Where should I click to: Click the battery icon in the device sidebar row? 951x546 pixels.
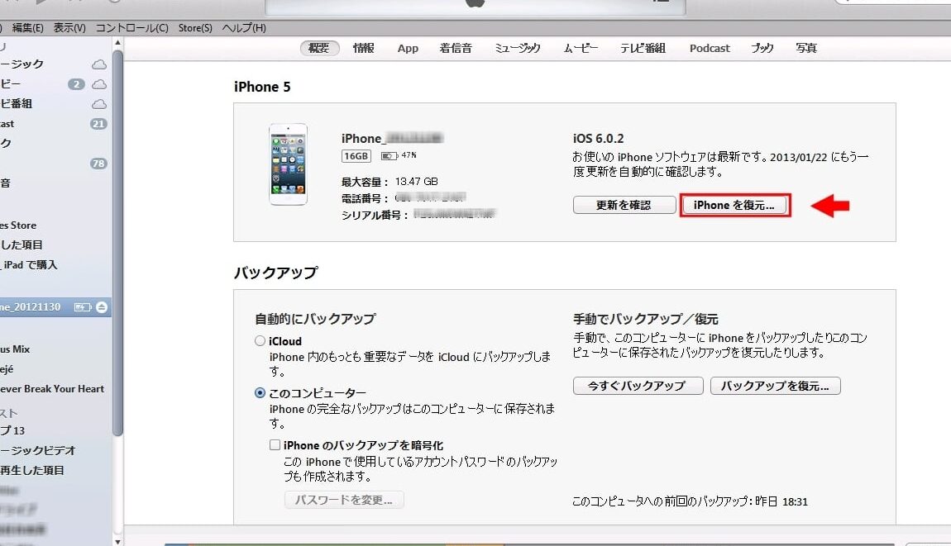pos(82,307)
